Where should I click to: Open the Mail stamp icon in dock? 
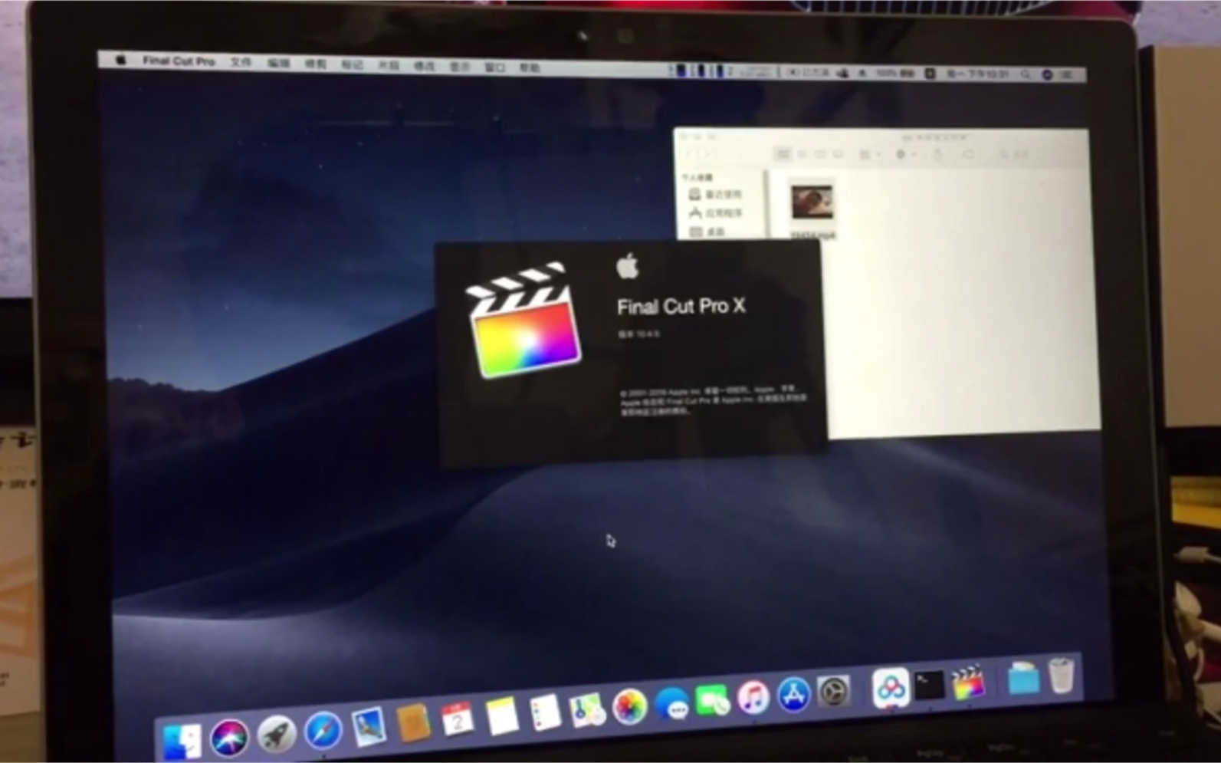coord(369,726)
